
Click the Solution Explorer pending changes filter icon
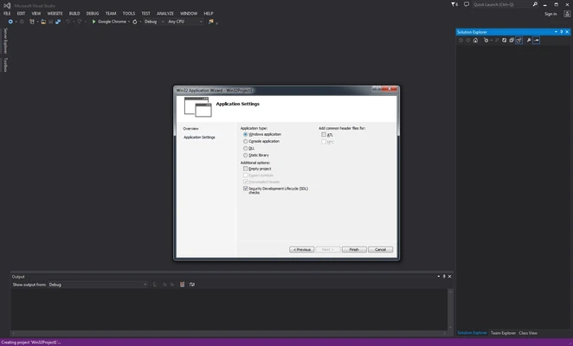(x=486, y=40)
